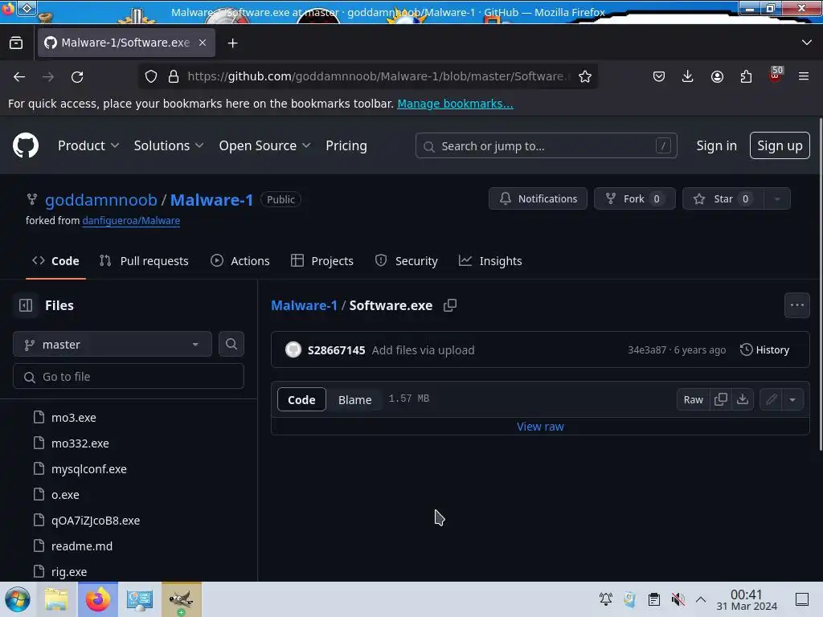Open the goddamnnoob owner link
This screenshot has height=617, width=823.
[100, 199]
